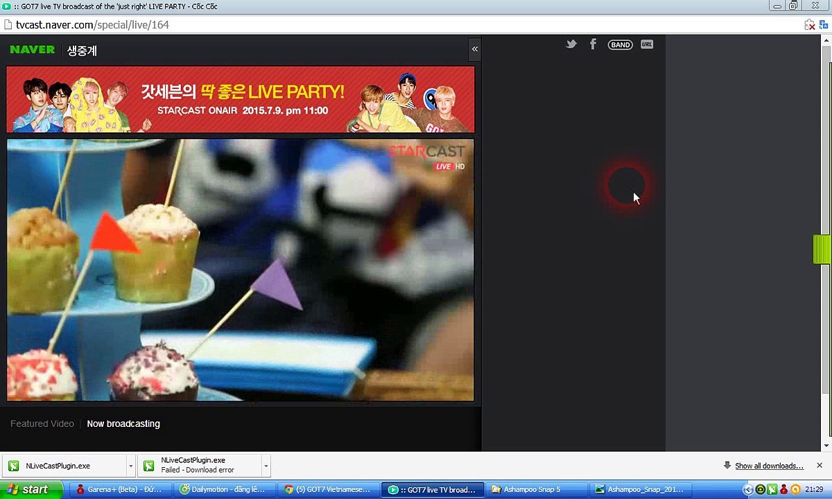The image size is (832, 499).
Task: Open the first NLiveCastPlugin.exe download
Action: [64, 466]
